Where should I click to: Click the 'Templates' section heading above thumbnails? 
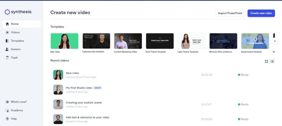coord(57,27)
